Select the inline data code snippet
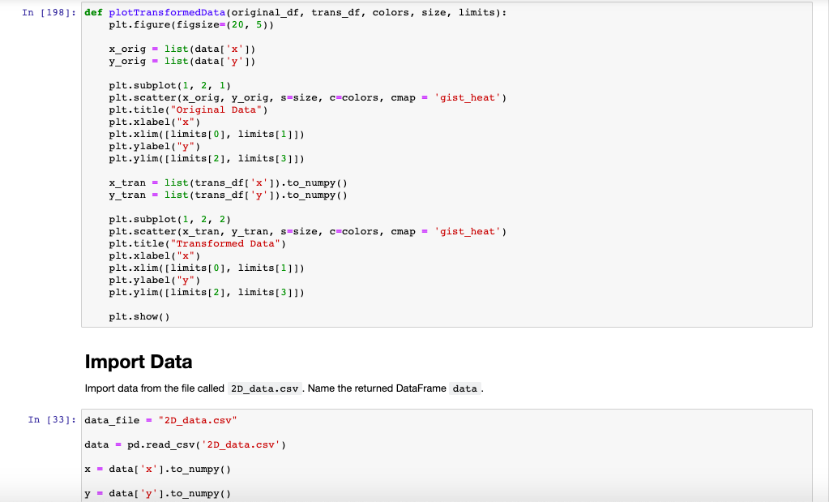Screen dimensions: 829x502 pos(464,388)
